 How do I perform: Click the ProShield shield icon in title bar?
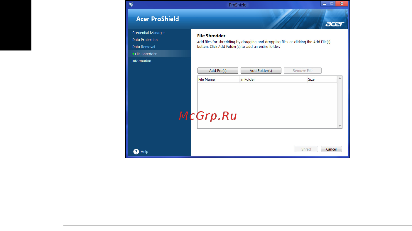131,5
